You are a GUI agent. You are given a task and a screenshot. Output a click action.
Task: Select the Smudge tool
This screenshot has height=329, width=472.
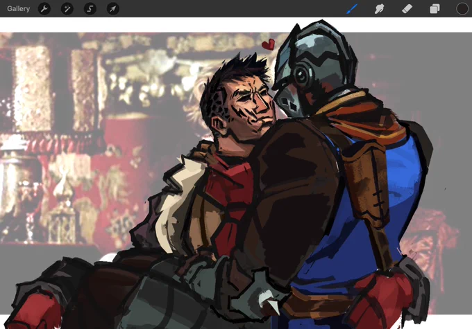point(379,9)
